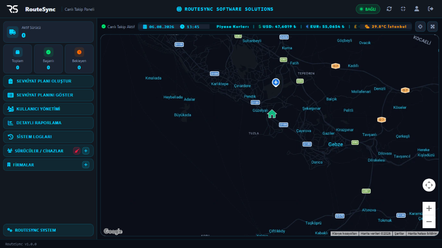This screenshot has width=442, height=248.
Task: Click the exit fullscreen compress icon
Action: (403, 9)
